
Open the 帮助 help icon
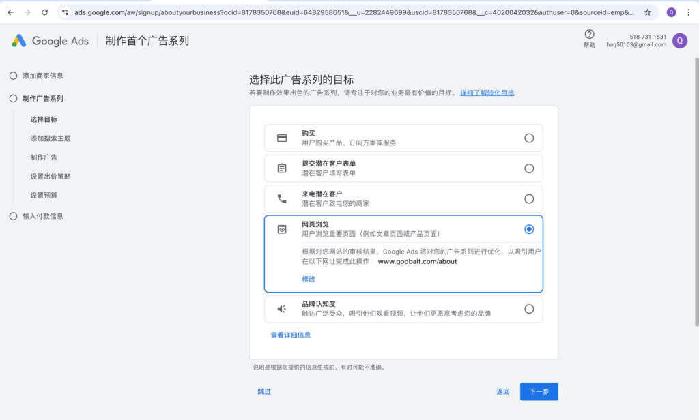pyautogui.click(x=589, y=35)
